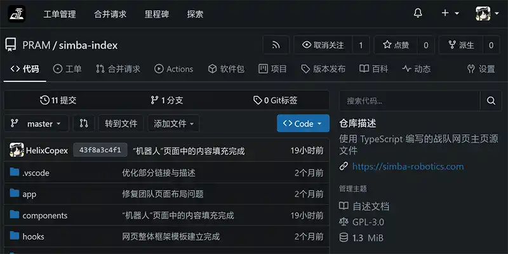Switch to the repository 合并请求 tab
This screenshot has width=508, height=254.
(118, 69)
